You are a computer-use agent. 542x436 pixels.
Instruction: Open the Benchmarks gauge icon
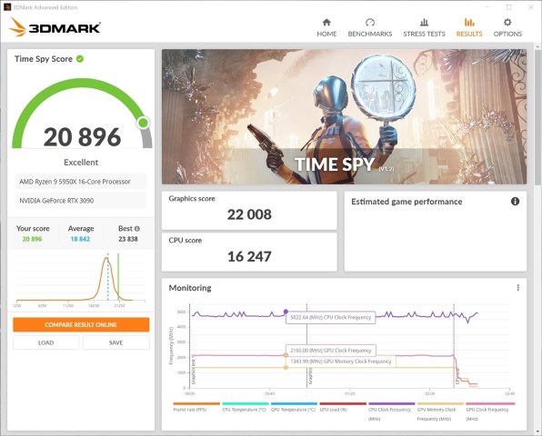(370, 23)
